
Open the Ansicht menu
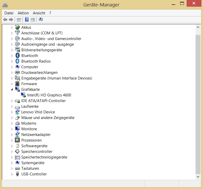[x=39, y=13]
